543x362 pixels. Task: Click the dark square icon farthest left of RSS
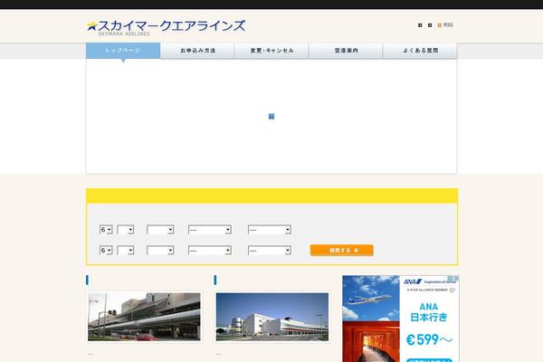pos(420,25)
